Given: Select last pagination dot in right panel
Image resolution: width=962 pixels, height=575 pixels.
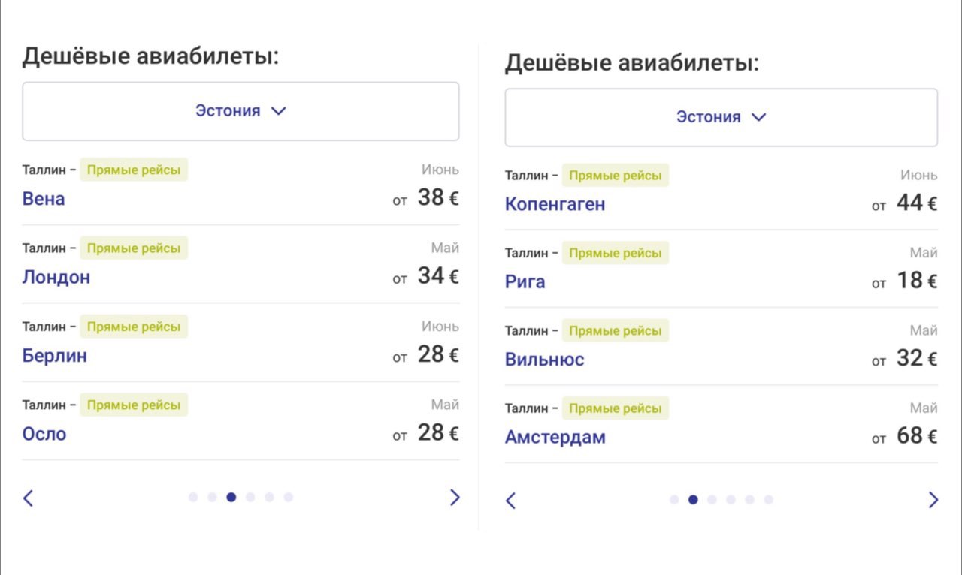Looking at the screenshot, I should click(x=768, y=500).
